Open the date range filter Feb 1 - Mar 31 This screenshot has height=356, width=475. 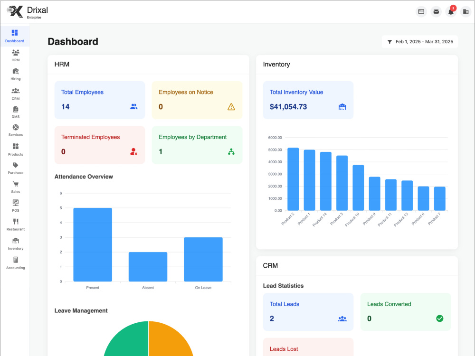coord(420,42)
